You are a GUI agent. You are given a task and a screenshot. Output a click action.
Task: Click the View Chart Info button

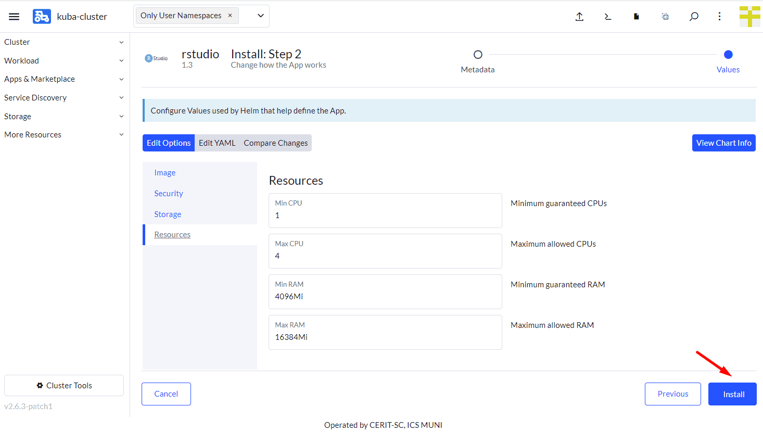[x=723, y=143]
